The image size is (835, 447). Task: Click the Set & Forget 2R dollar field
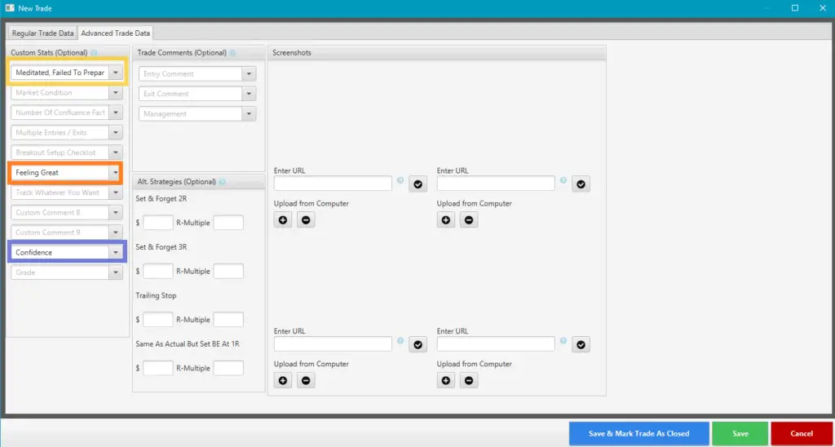pos(157,223)
